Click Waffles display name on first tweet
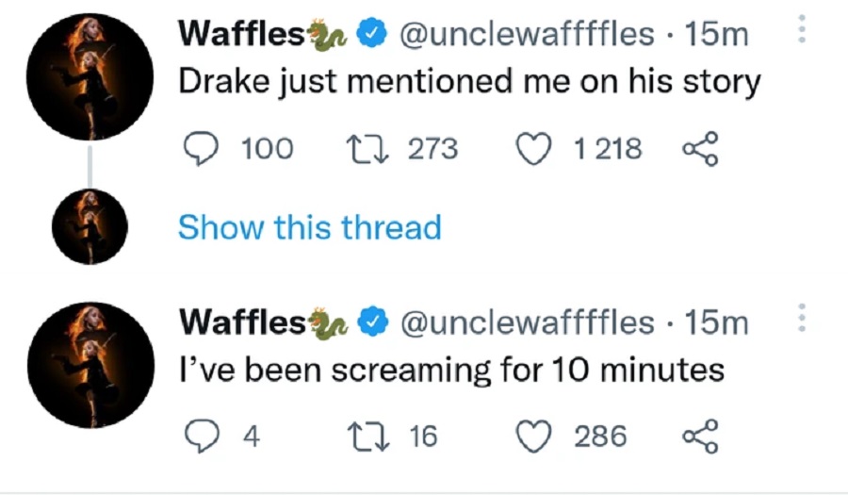This screenshot has height=495, width=848. click(x=242, y=34)
